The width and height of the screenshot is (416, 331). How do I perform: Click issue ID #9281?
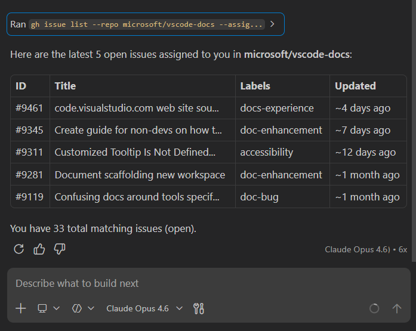[x=29, y=175]
